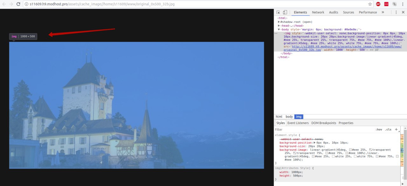
Task: Bookmark this page with the star icon
Action: click(x=370, y=4)
